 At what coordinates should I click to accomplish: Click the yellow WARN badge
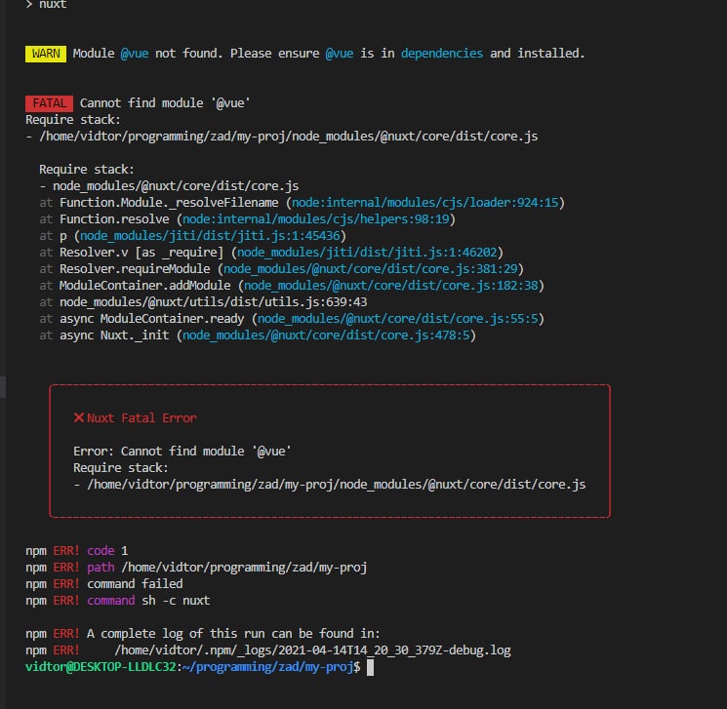(46, 54)
